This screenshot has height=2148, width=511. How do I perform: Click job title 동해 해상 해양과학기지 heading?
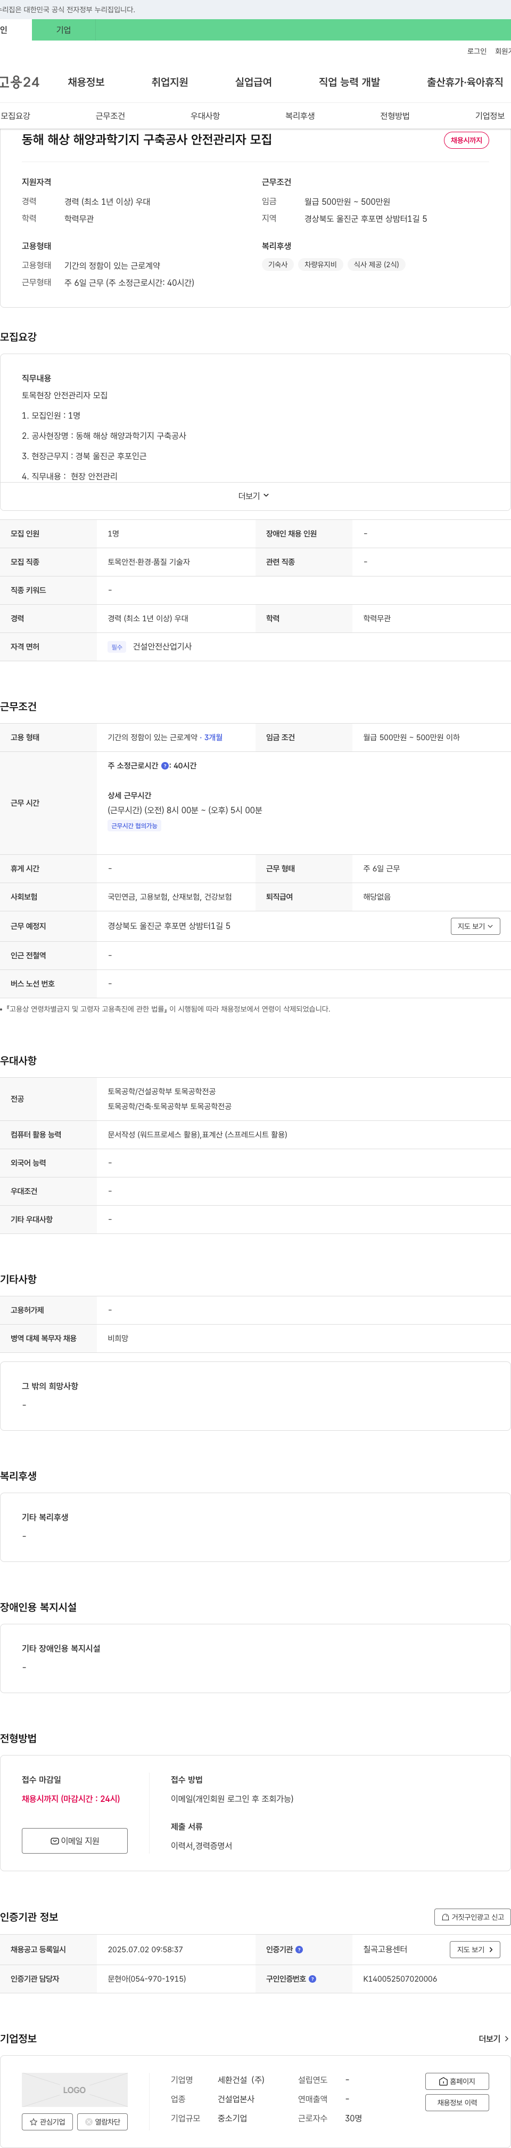(146, 139)
